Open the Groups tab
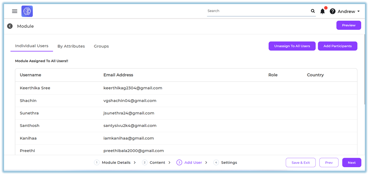Image resolution: width=369 pixels, height=175 pixels. (101, 46)
